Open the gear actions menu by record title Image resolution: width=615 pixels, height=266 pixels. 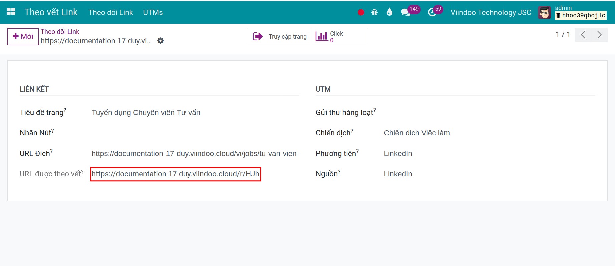click(160, 41)
